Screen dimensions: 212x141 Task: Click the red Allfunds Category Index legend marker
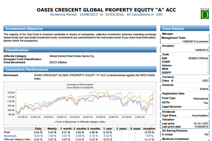[x=79, y=122]
